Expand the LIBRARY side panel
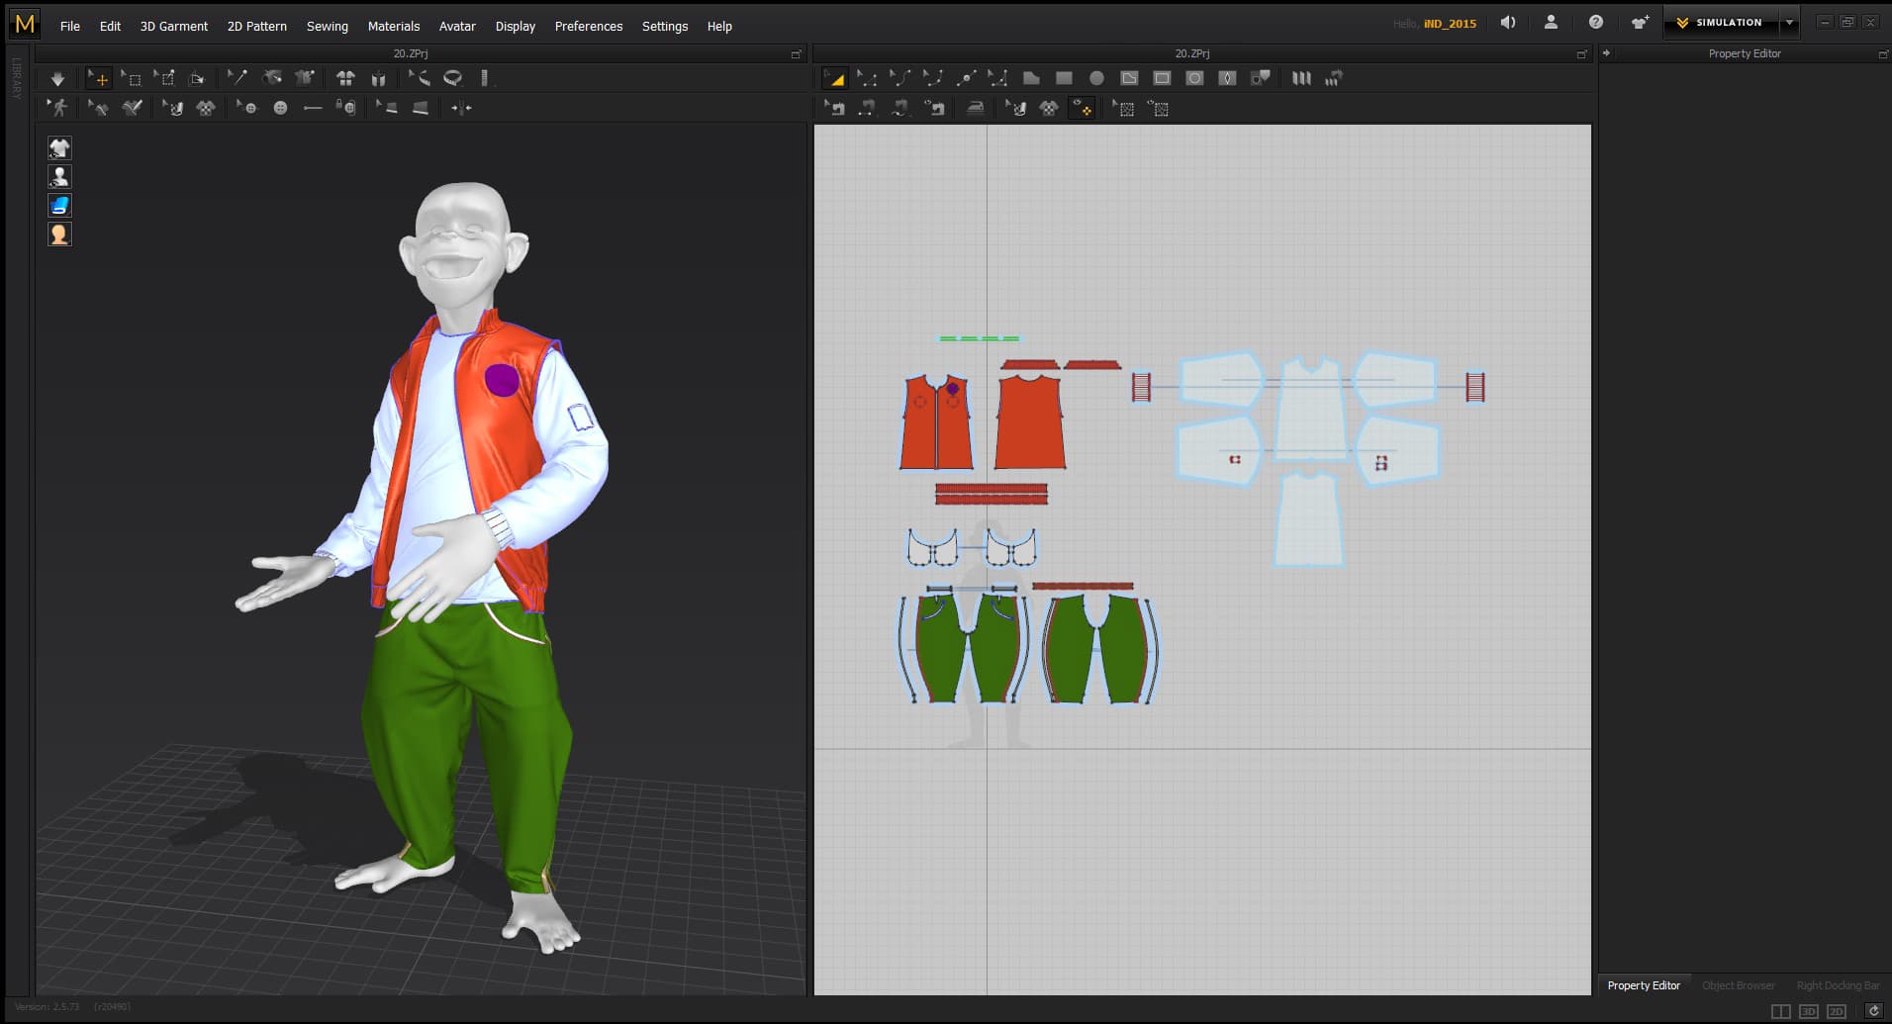The height and width of the screenshot is (1024, 1892). point(17,77)
